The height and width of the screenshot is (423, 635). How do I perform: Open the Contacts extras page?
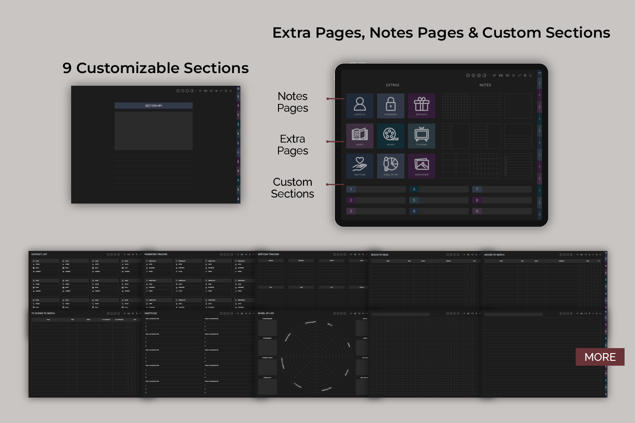point(360,106)
